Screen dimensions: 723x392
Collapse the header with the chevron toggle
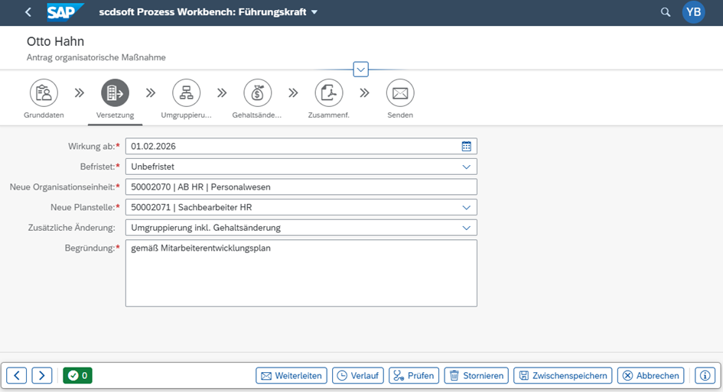point(361,70)
